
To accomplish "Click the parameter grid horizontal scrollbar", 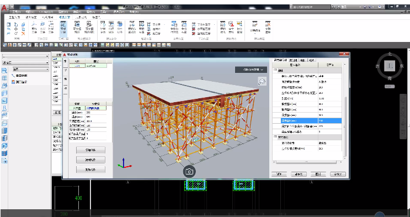I will (306, 162).
